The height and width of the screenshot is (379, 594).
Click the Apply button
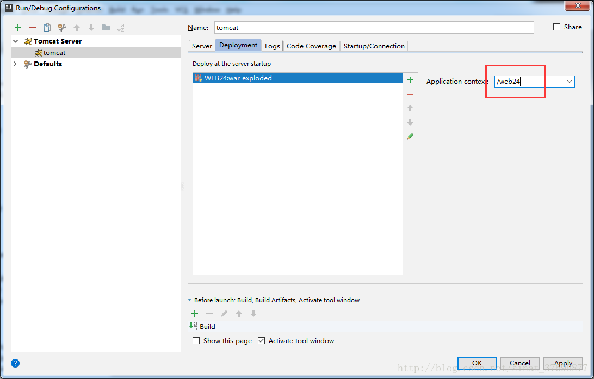(x=563, y=363)
